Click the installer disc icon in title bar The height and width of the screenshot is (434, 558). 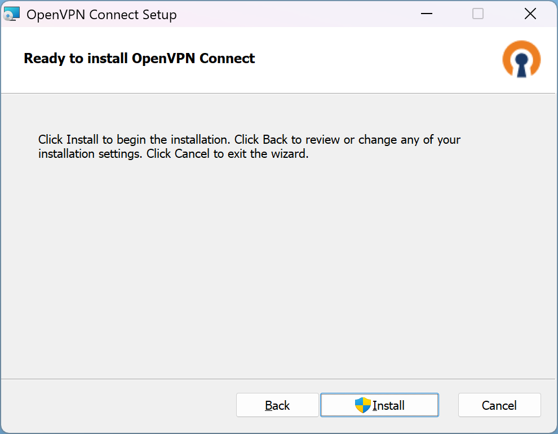12,14
